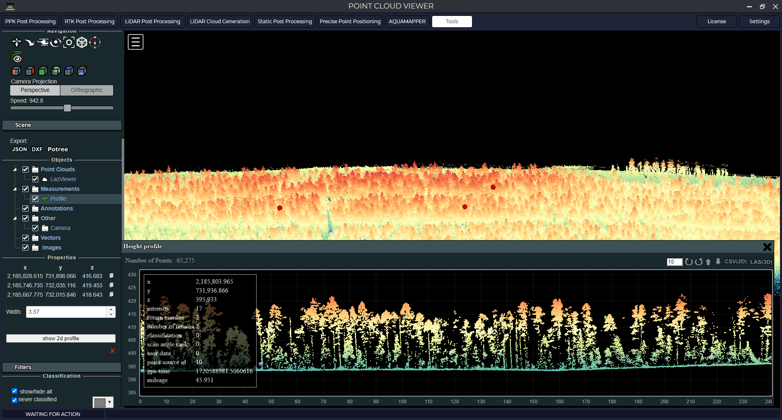The image size is (782, 420).
Task: Toggle the LazViewer checkbox
Action: [35, 179]
